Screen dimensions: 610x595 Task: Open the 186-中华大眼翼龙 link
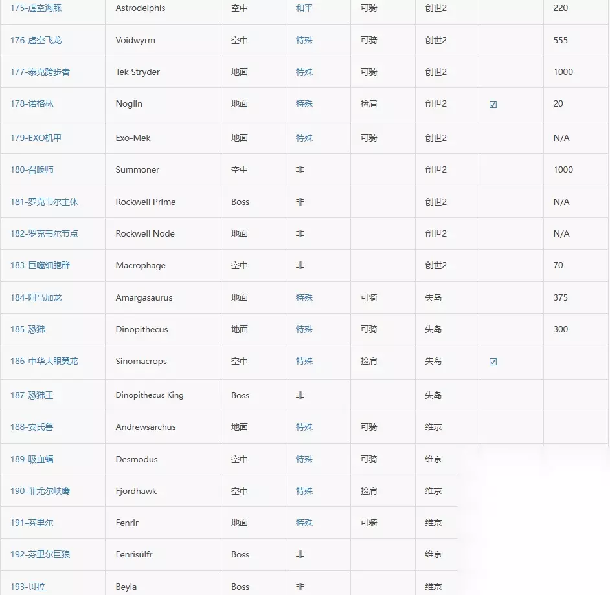point(44,361)
